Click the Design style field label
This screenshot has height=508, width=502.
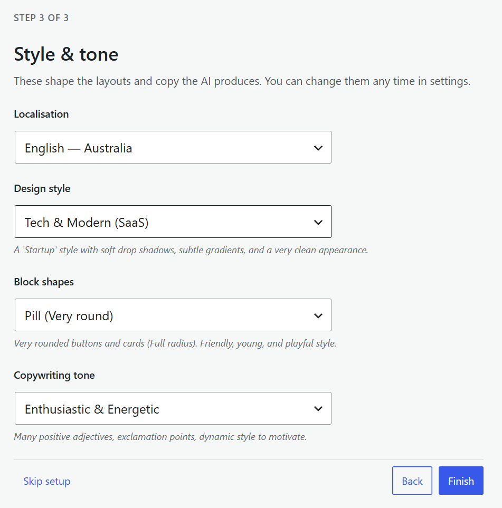[42, 188]
